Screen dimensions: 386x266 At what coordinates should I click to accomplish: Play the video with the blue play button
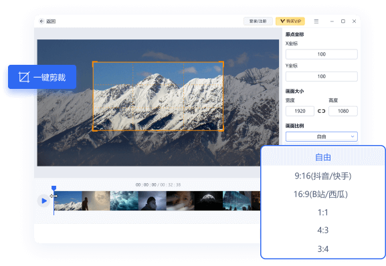tap(44, 201)
